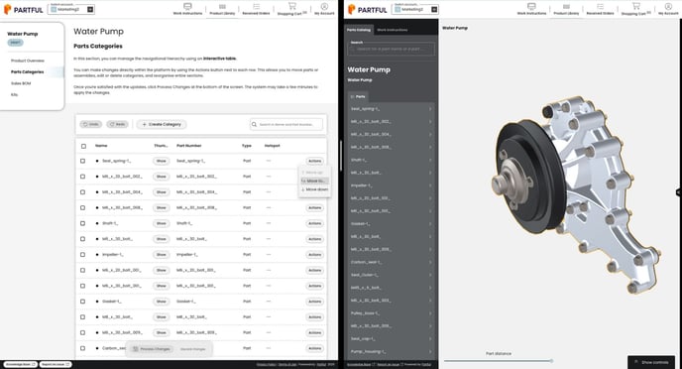Choose Move up in the actions popup
Viewport: 682px width, 369px height.
tap(314, 173)
